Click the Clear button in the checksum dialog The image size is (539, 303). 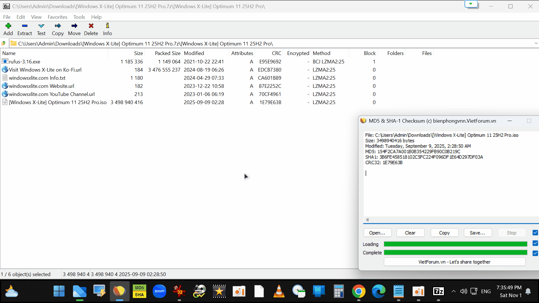(410, 233)
